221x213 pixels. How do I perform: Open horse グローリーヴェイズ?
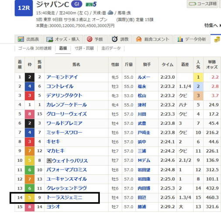click(x=67, y=114)
